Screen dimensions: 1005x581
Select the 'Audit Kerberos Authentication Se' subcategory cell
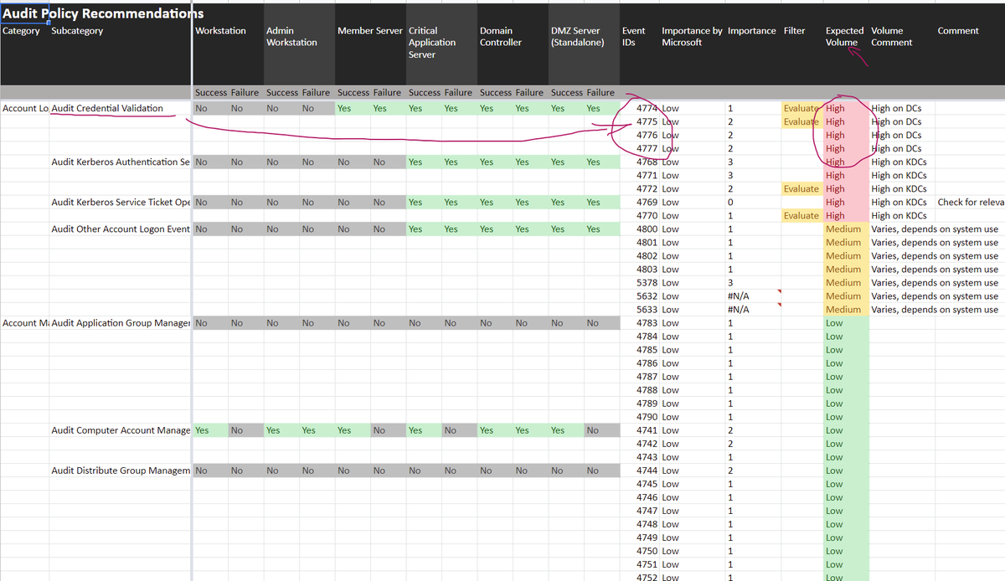(x=121, y=162)
